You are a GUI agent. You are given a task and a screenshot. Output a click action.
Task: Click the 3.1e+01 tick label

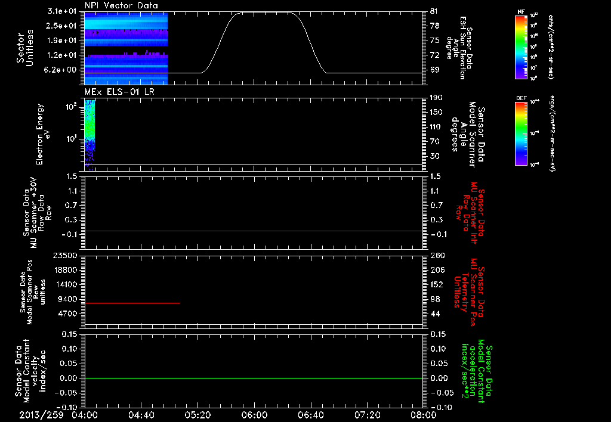point(61,11)
